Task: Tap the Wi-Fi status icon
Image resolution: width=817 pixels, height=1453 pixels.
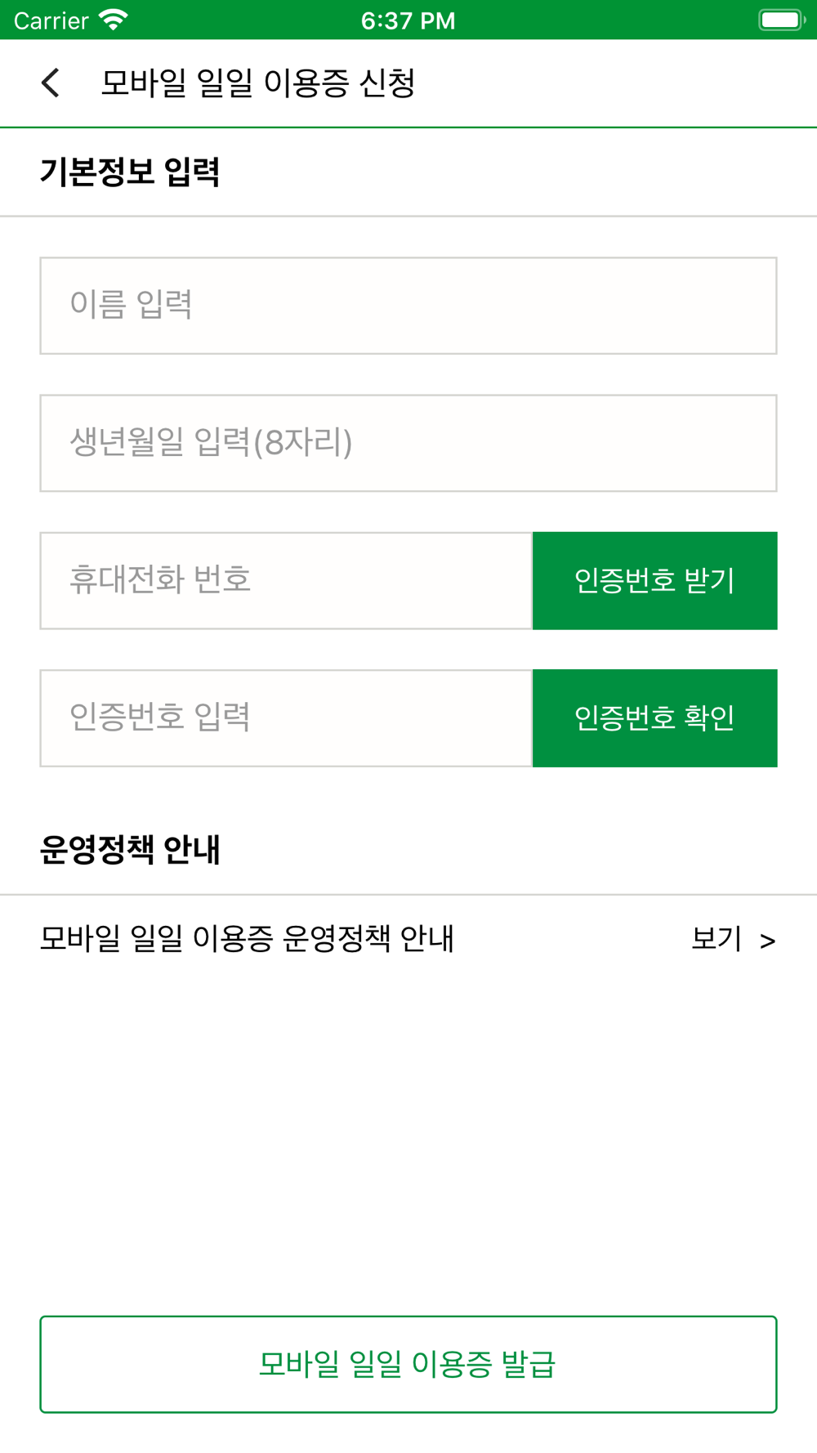Action: pyautogui.click(x=114, y=20)
